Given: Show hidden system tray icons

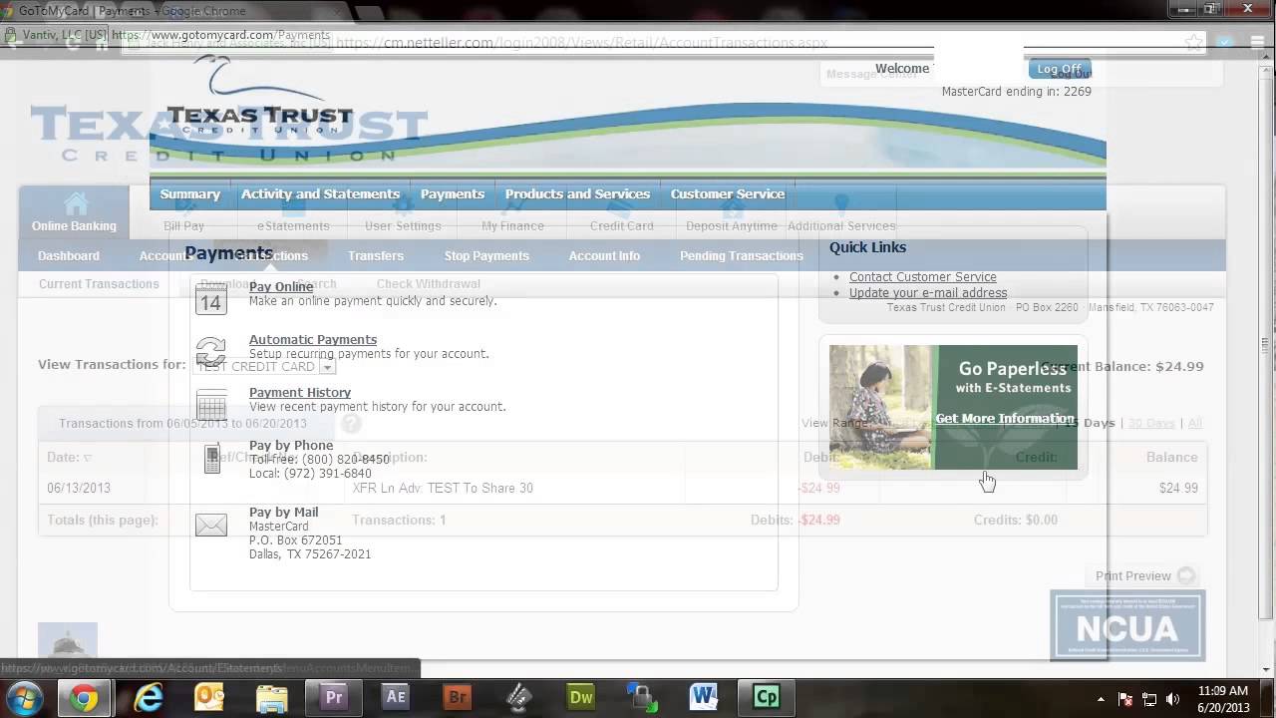Looking at the screenshot, I should click(x=1102, y=699).
